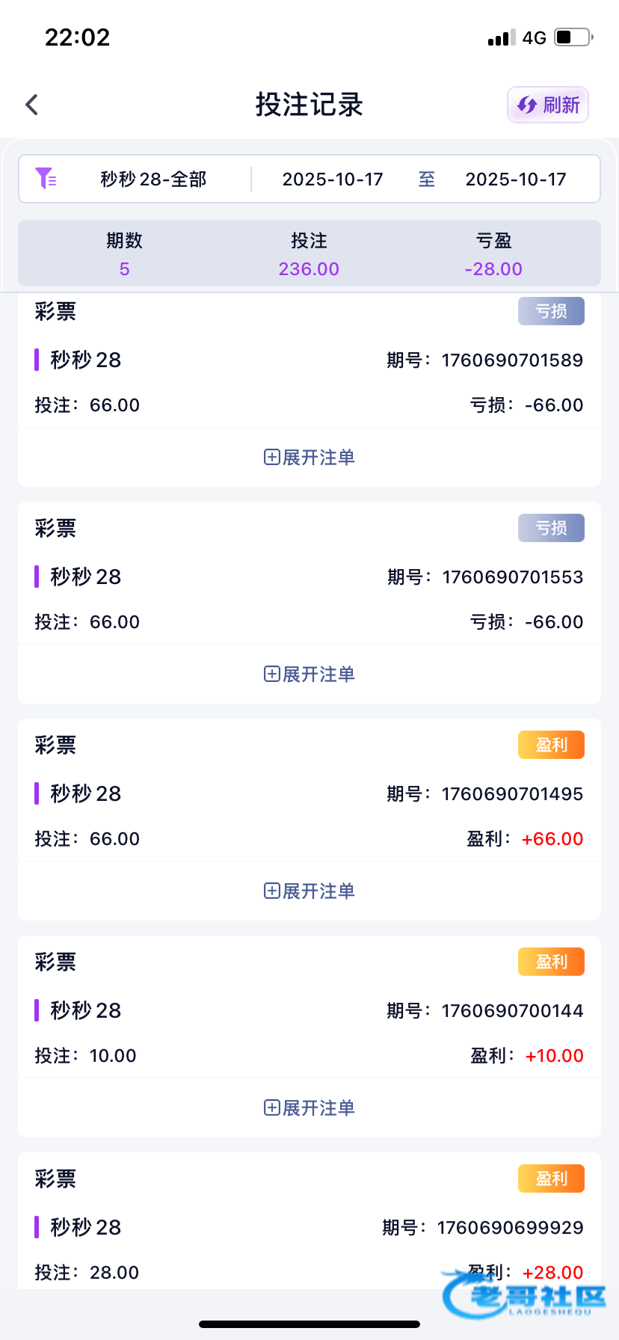Expand bet slip for period 1760690701553
The image size is (619, 1340).
pos(309,674)
